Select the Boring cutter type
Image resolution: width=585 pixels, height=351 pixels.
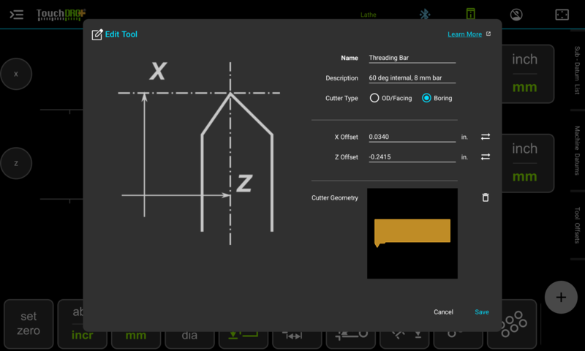(437, 98)
